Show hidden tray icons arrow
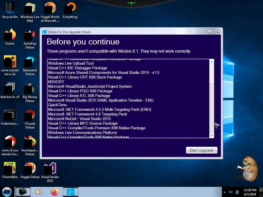Viewport: 263px width, 197px height. click(x=224, y=192)
